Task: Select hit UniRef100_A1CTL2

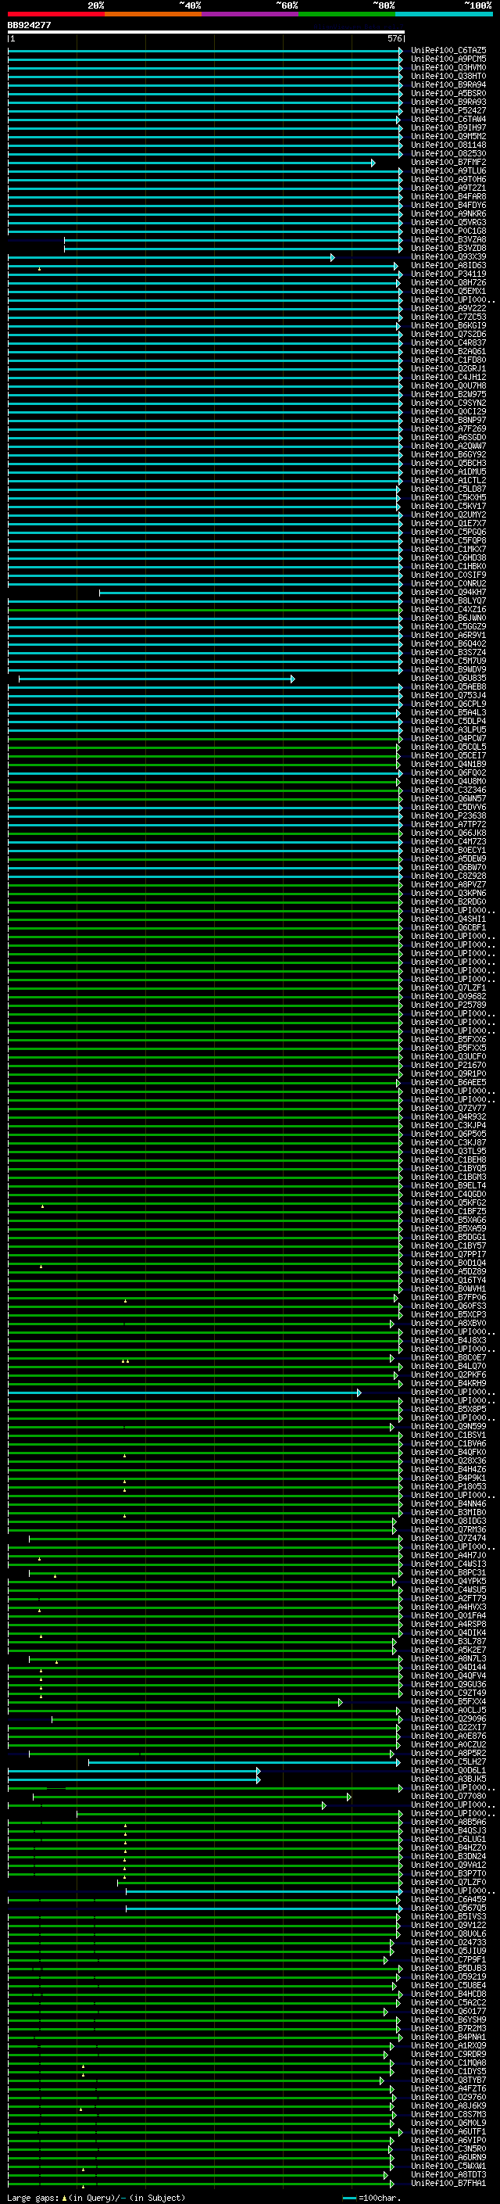Action: point(448,480)
